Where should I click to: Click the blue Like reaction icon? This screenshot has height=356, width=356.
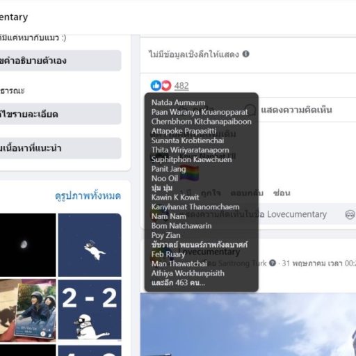pyautogui.click(x=156, y=86)
